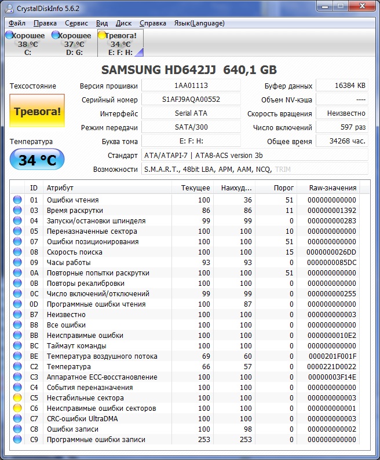The width and height of the screenshot is (380, 460).
Task: Select disk D: G: tab
Action: [74, 43]
